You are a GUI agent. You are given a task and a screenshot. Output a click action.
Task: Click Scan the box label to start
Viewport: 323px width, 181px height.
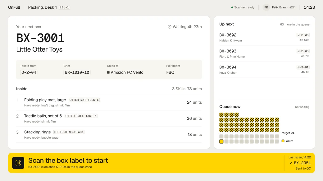pos(68,161)
